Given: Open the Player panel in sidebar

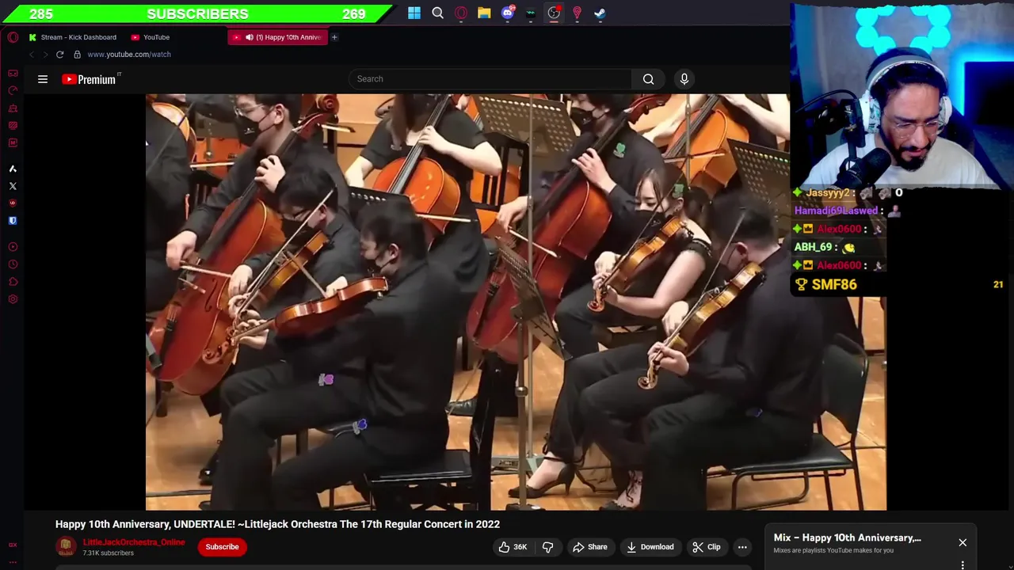Looking at the screenshot, I should (13, 247).
